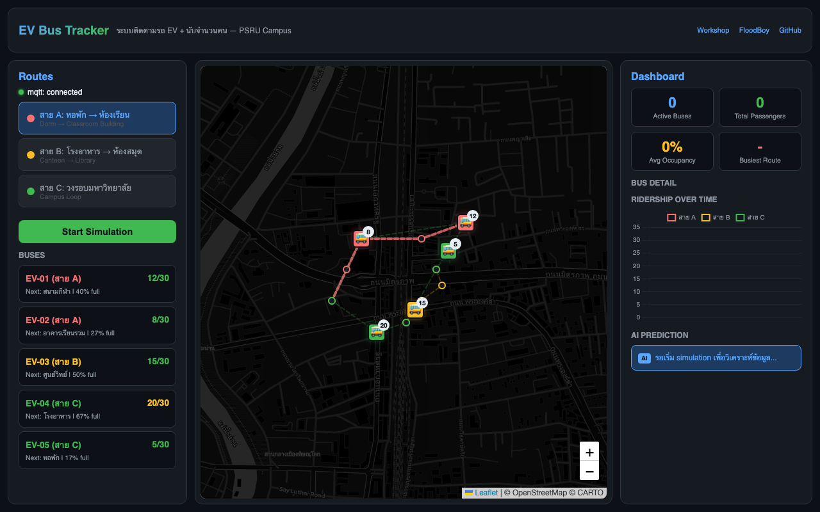Open the EV-01 bus card
Viewport: 820px width, 512px height.
tap(97, 284)
